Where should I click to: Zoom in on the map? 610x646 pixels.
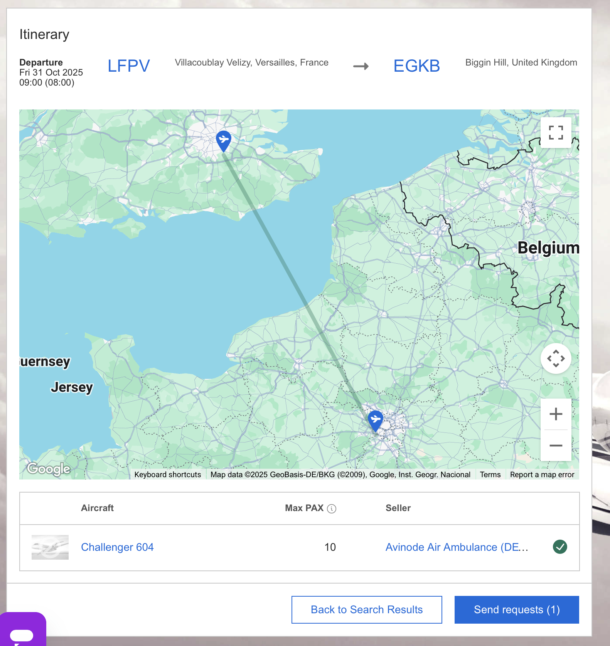click(556, 414)
